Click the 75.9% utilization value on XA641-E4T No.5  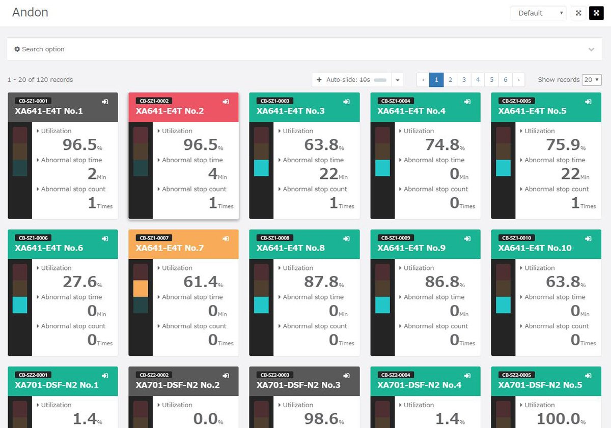point(566,145)
